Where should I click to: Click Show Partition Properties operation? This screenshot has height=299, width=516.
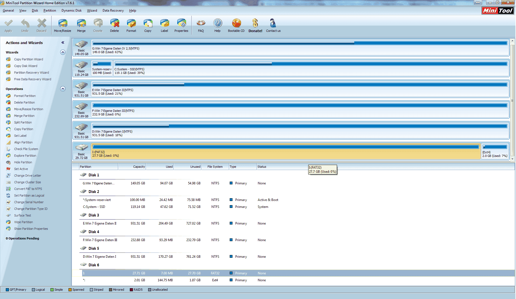(31, 229)
